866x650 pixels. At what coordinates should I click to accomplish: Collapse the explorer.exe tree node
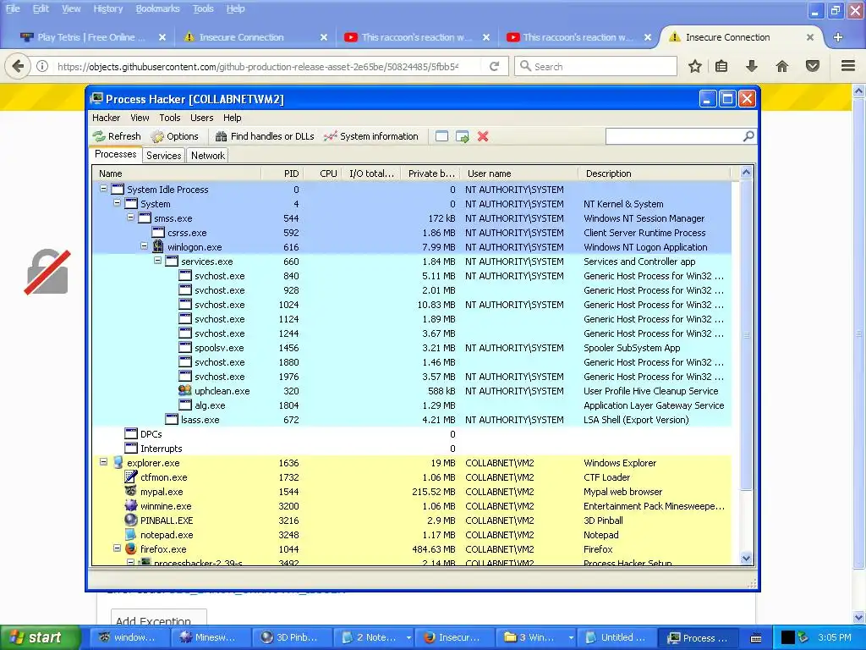coord(103,461)
